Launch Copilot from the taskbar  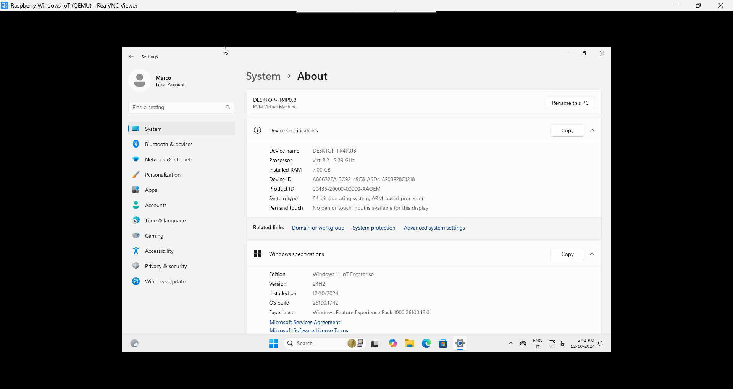point(393,343)
